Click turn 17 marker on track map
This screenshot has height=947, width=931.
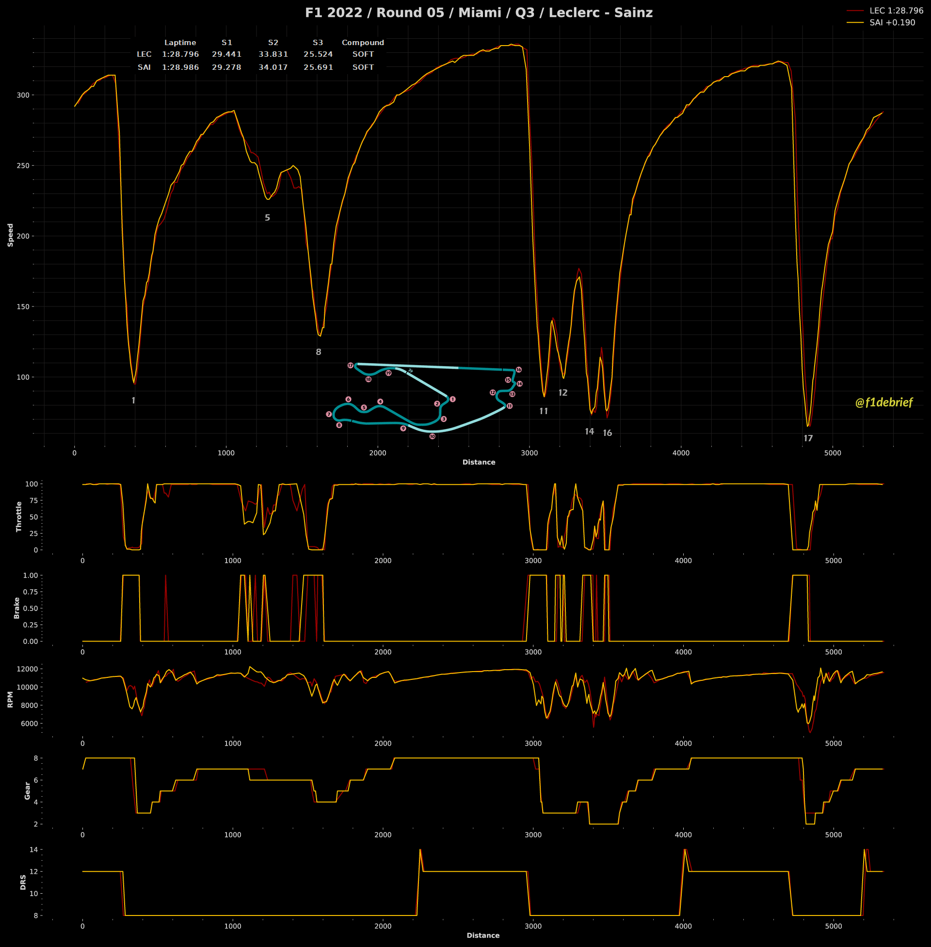click(x=350, y=365)
